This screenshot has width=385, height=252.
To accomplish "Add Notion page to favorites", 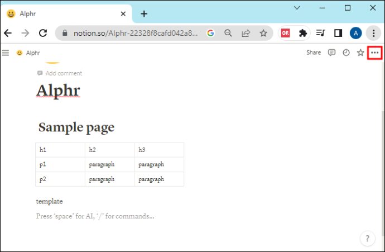I will pyautogui.click(x=360, y=53).
